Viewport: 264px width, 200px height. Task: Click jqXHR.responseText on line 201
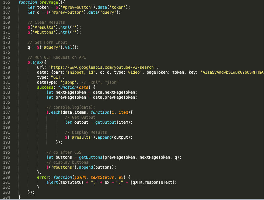coord(151,182)
